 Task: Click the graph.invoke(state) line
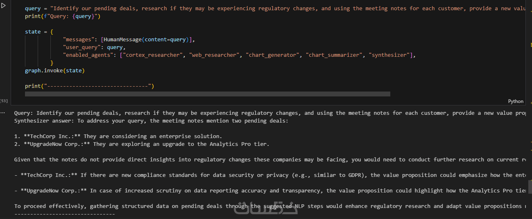[54, 71]
